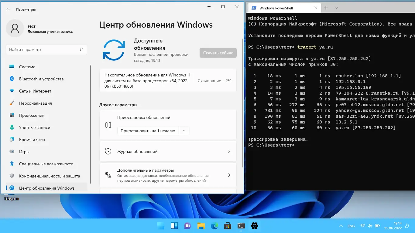Click the battery tray icon

click(x=377, y=226)
